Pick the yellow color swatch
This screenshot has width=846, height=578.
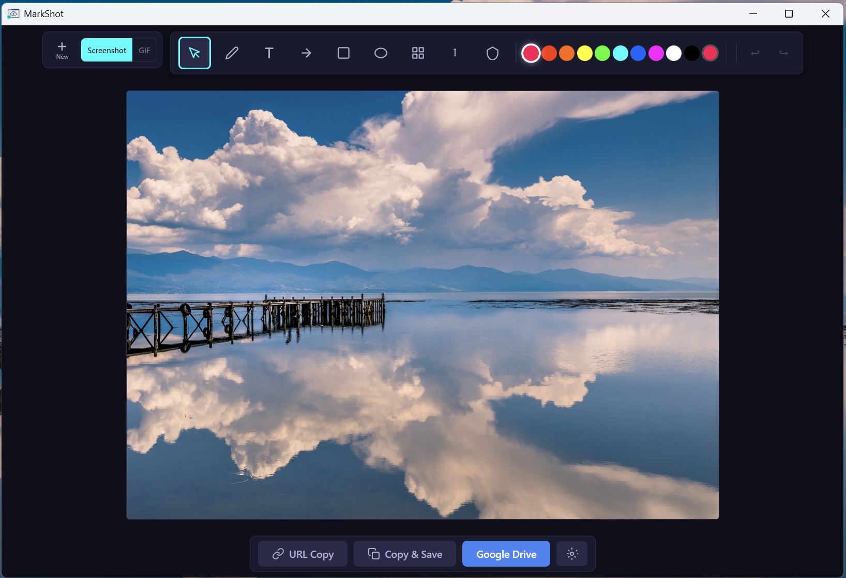tap(585, 53)
